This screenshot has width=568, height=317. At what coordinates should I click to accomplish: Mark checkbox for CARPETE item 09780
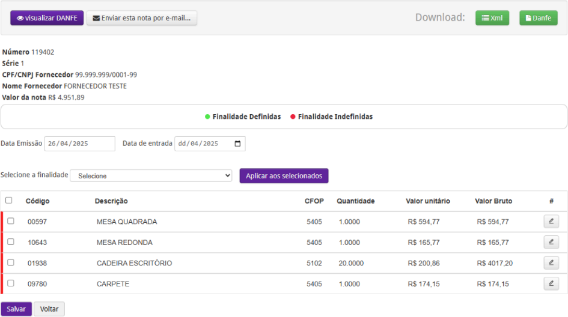pyautogui.click(x=11, y=283)
